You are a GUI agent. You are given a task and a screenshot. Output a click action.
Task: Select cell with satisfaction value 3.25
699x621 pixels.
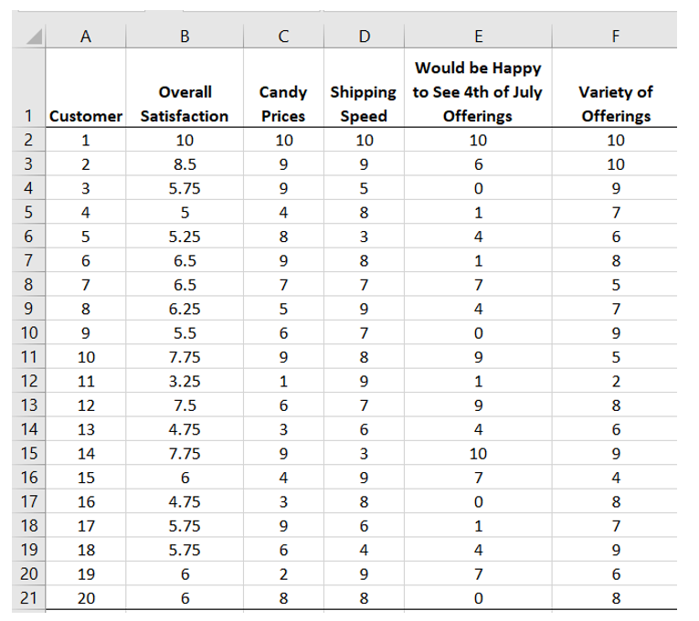pyautogui.click(x=185, y=381)
